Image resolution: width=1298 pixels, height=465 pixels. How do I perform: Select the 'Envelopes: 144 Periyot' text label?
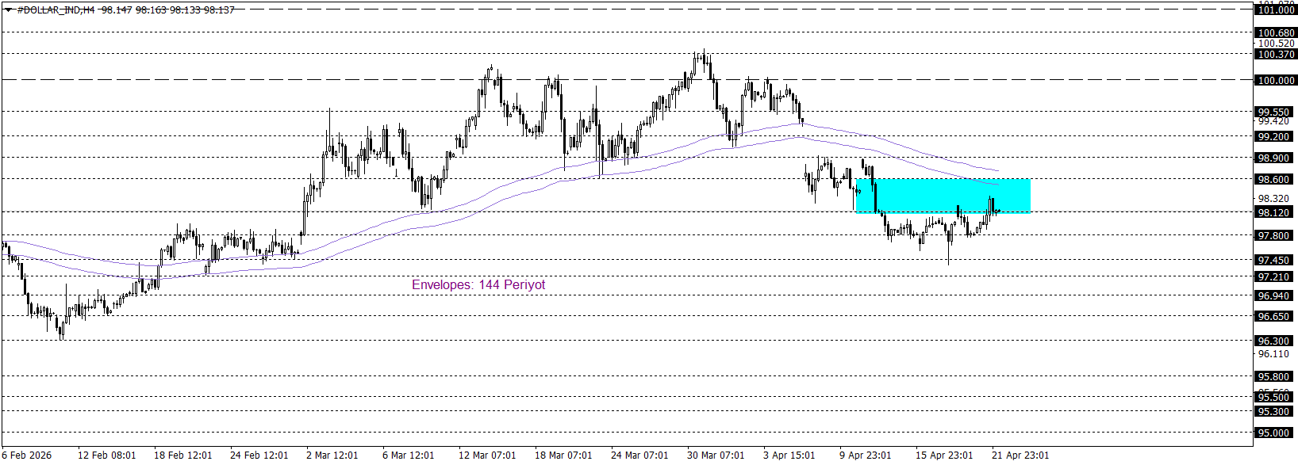(478, 285)
